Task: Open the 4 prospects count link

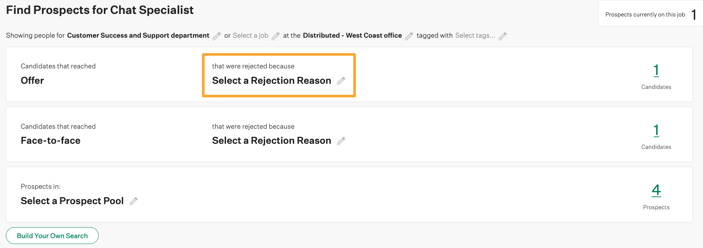Action: pyautogui.click(x=656, y=190)
